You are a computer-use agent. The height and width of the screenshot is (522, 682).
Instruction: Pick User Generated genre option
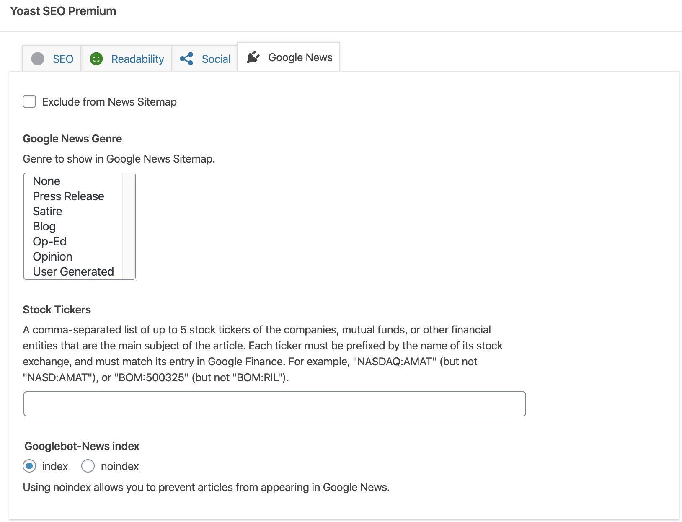click(x=73, y=271)
